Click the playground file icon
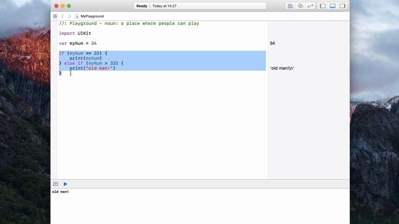The width and height of the screenshot is (399, 224). click(x=77, y=16)
